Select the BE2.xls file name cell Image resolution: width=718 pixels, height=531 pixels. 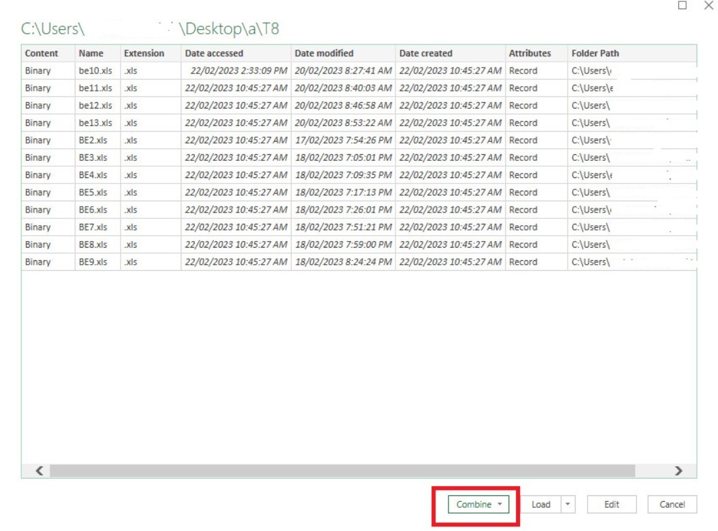tap(97, 140)
